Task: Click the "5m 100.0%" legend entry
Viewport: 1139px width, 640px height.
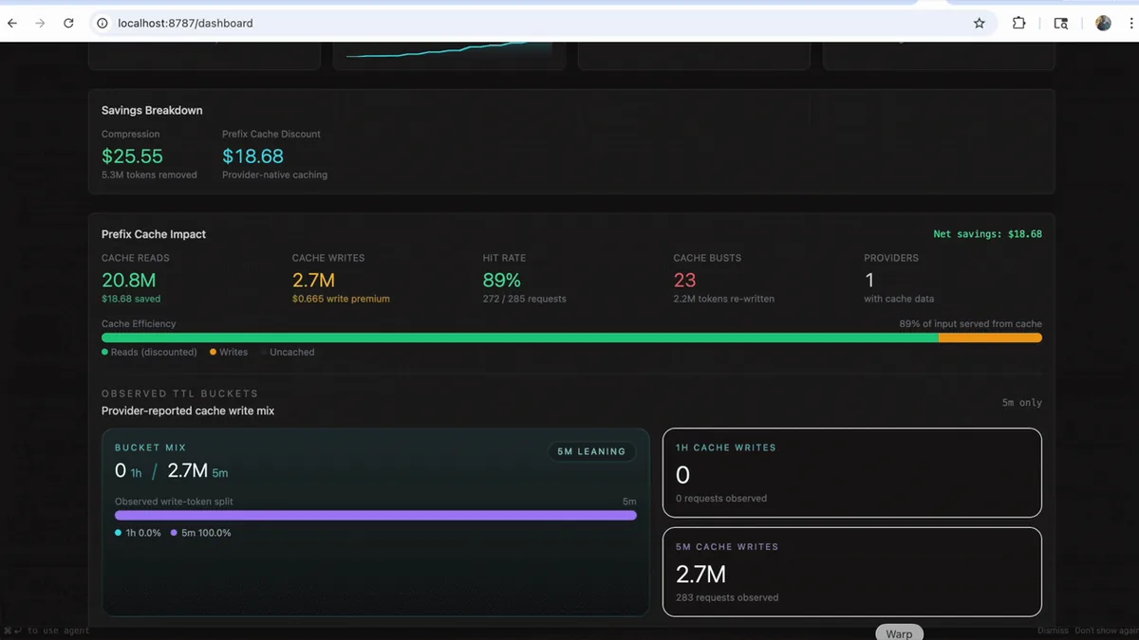Action: coord(201,533)
